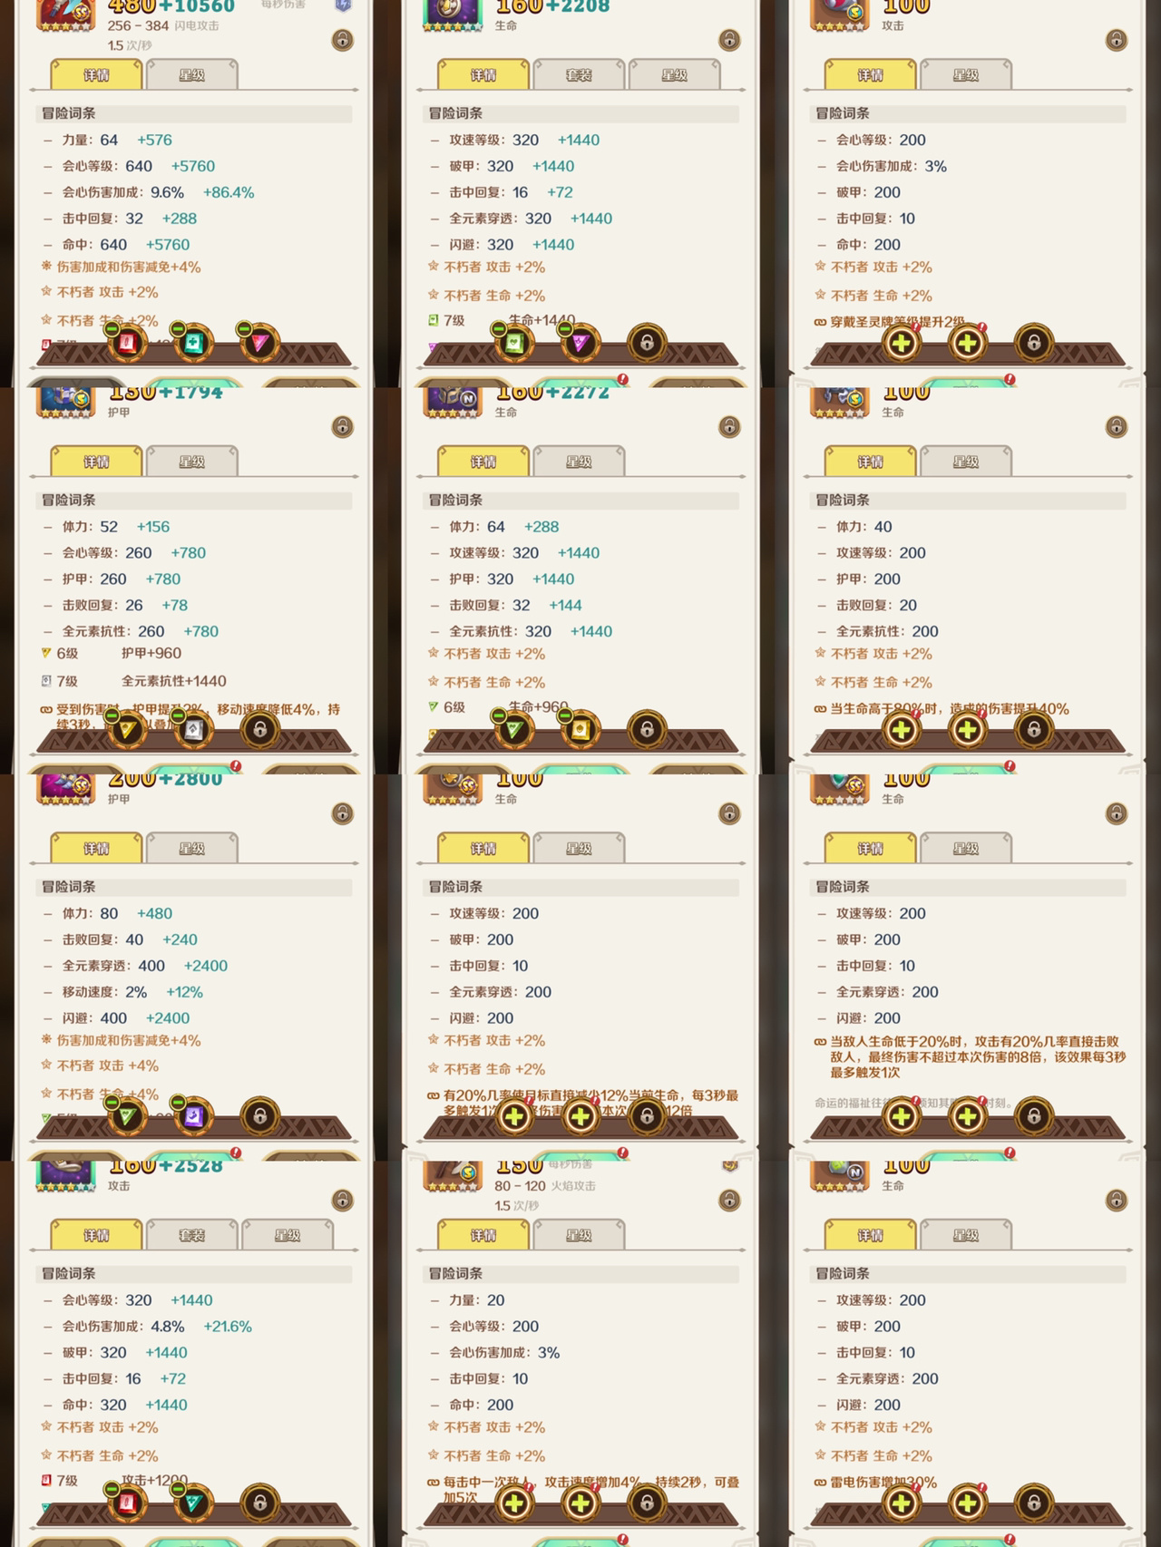Open 星级 tab in 480+10560 panel
The image size is (1161, 1547).
[x=191, y=75]
